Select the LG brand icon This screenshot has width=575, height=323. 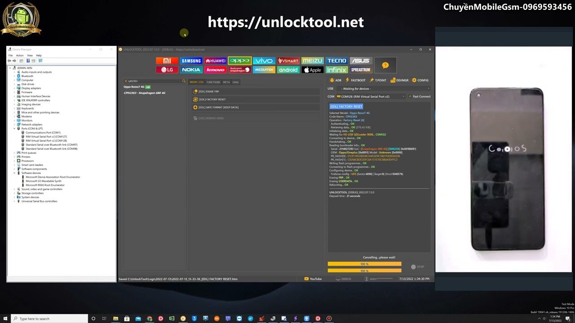[167, 70]
